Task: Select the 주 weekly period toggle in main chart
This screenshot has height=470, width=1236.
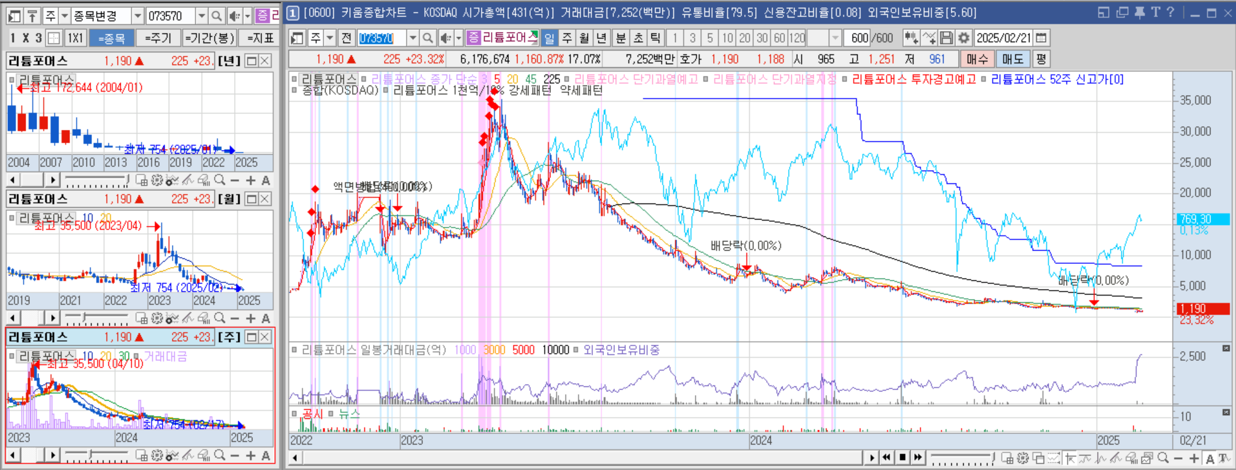Action: (x=567, y=38)
